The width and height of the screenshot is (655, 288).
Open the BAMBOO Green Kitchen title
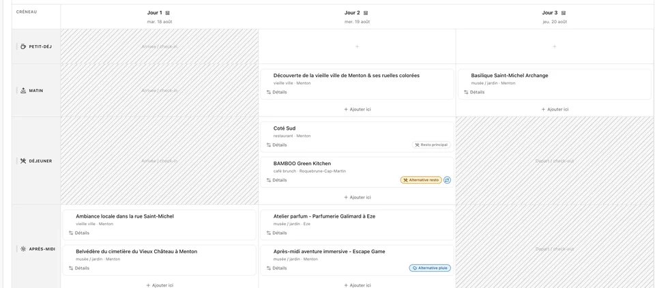(x=302, y=163)
